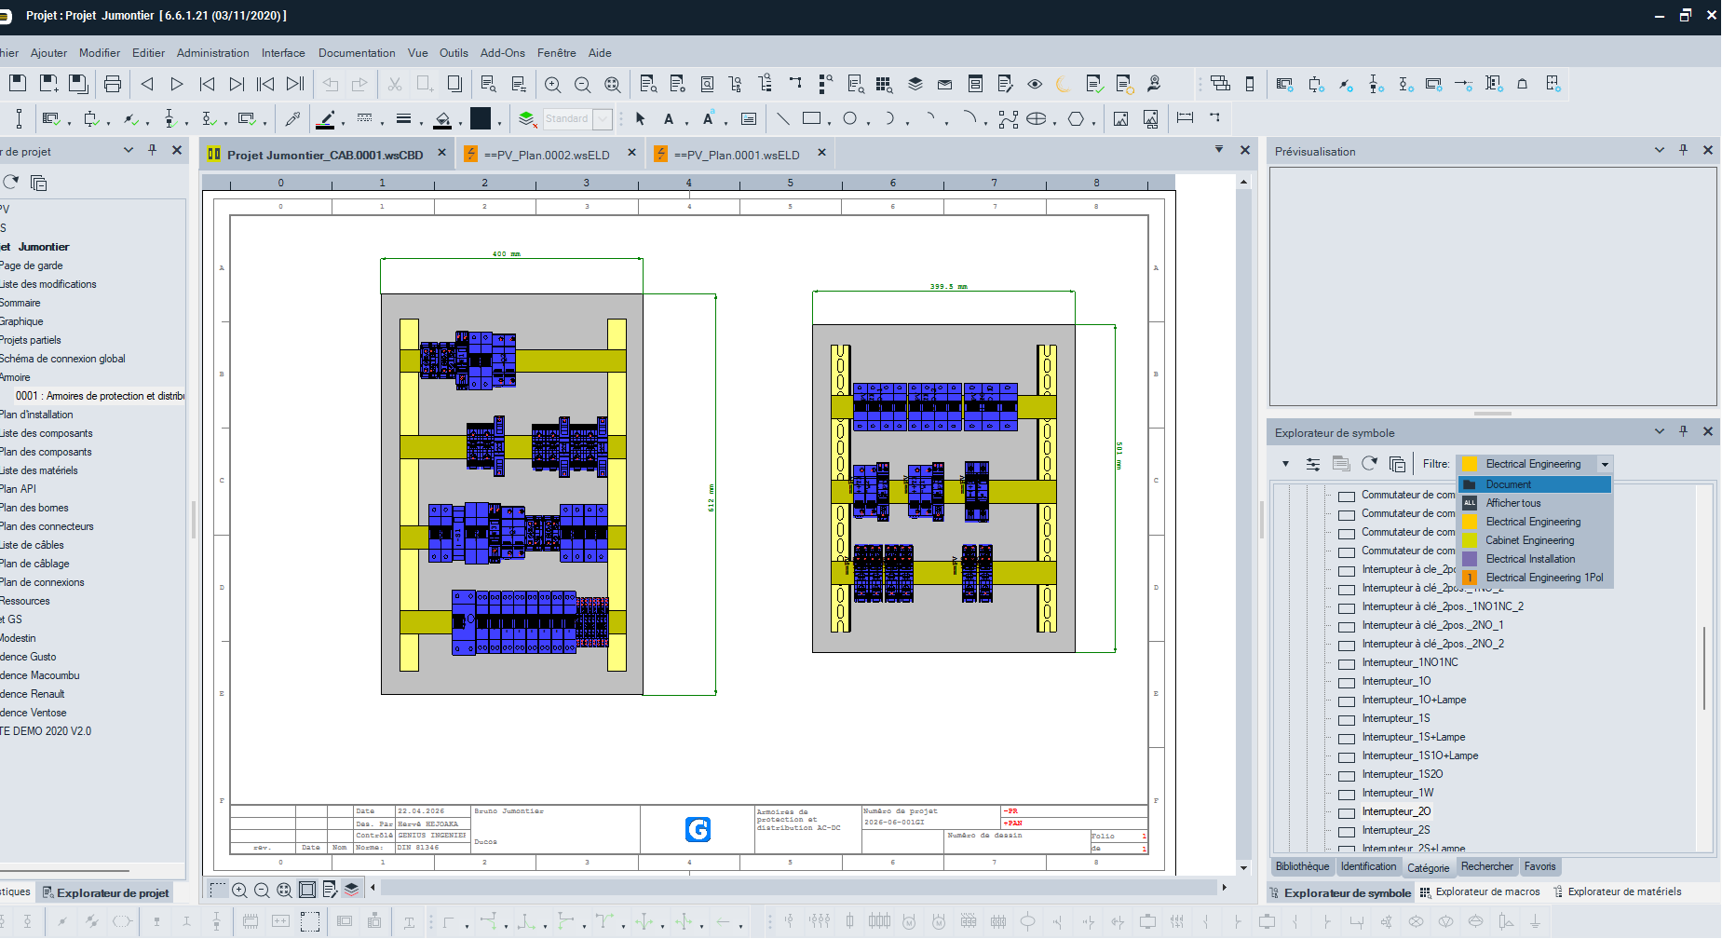This screenshot has height=939, width=1722.
Task: Refresh the project explorer tree
Action: (10, 182)
